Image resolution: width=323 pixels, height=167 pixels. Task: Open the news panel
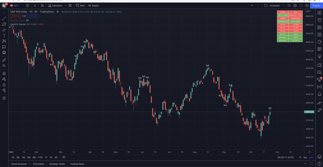click(320, 27)
